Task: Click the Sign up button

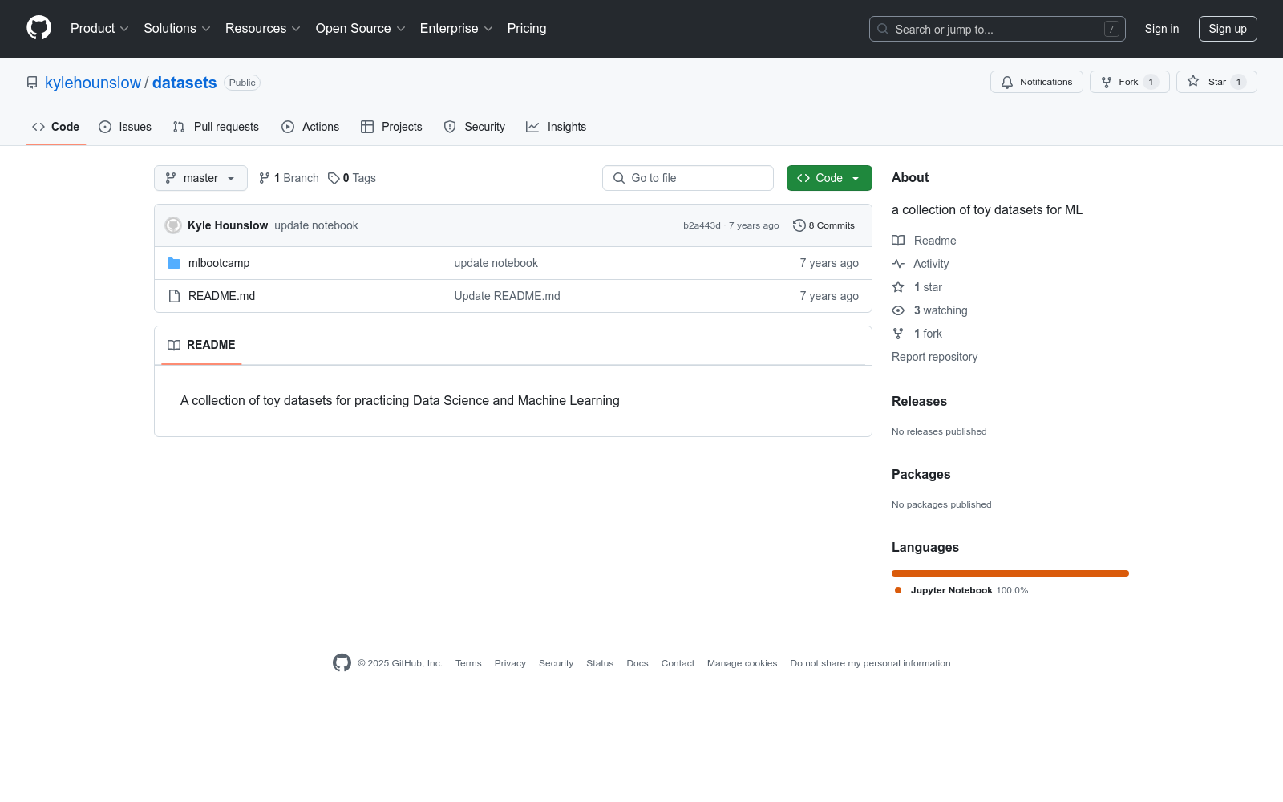Action: click(x=1228, y=29)
